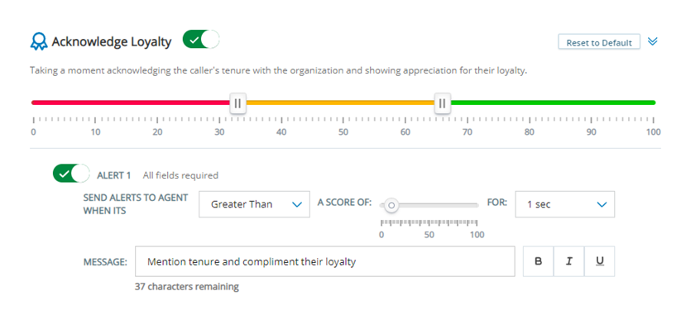Click the lower threshold slider handle

tap(238, 103)
